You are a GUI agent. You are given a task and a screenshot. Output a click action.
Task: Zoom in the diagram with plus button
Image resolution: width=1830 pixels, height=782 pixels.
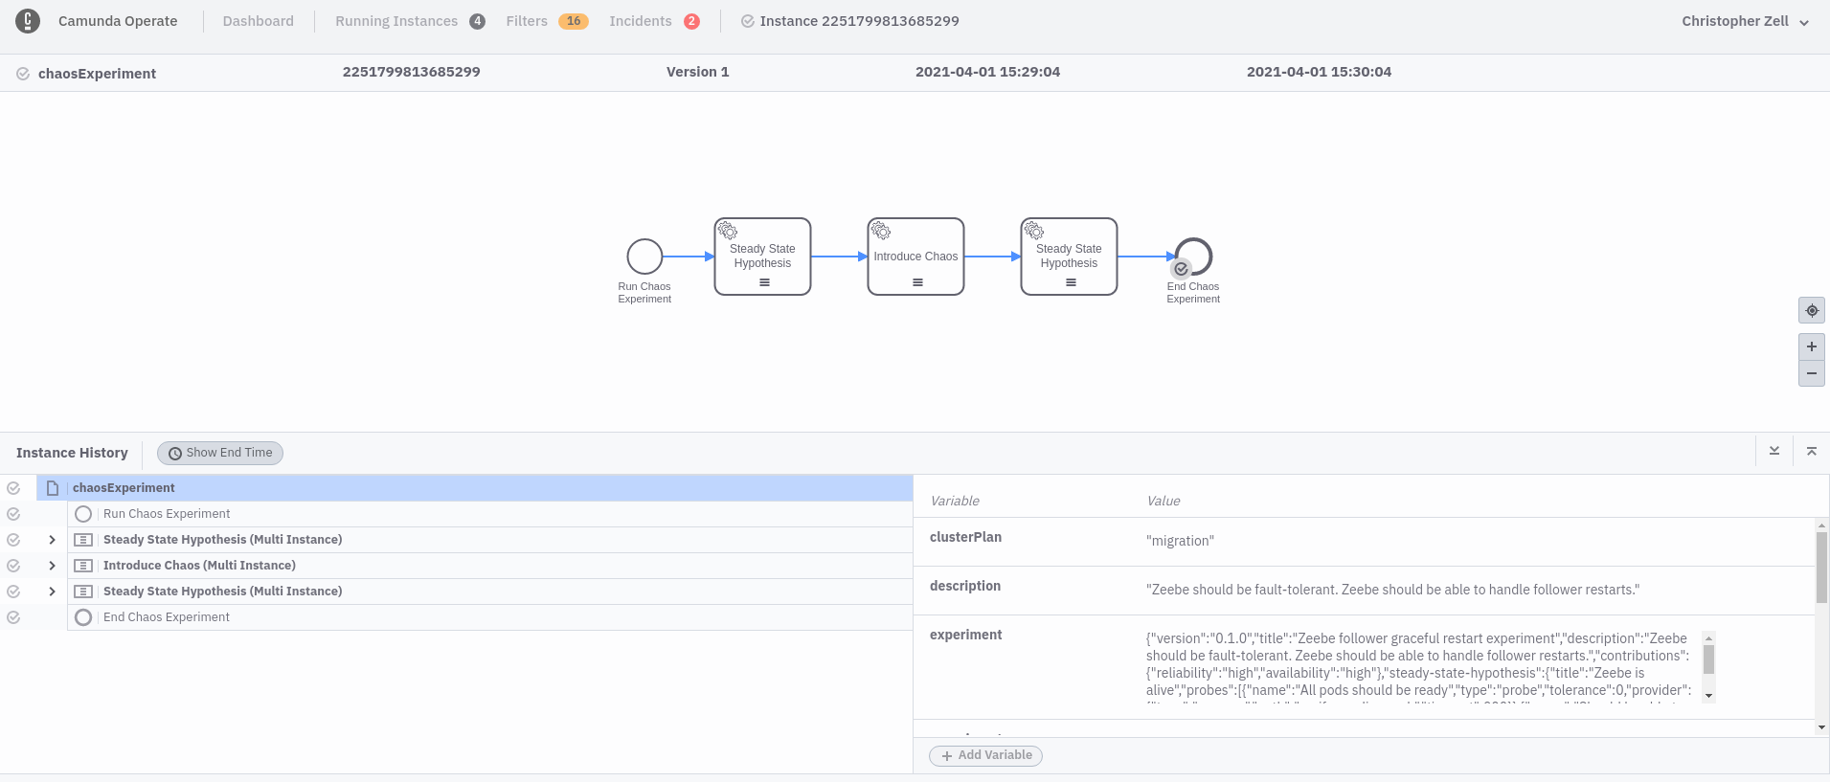click(x=1812, y=346)
